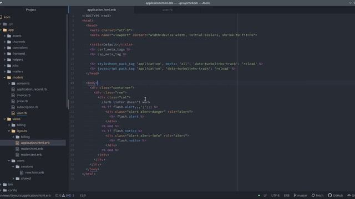
Task: Open linter warning count in status bar
Action: click(x=65, y=196)
